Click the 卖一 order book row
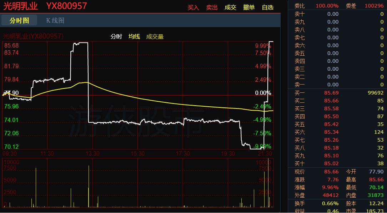This screenshot has width=387, height=213. click(x=337, y=85)
